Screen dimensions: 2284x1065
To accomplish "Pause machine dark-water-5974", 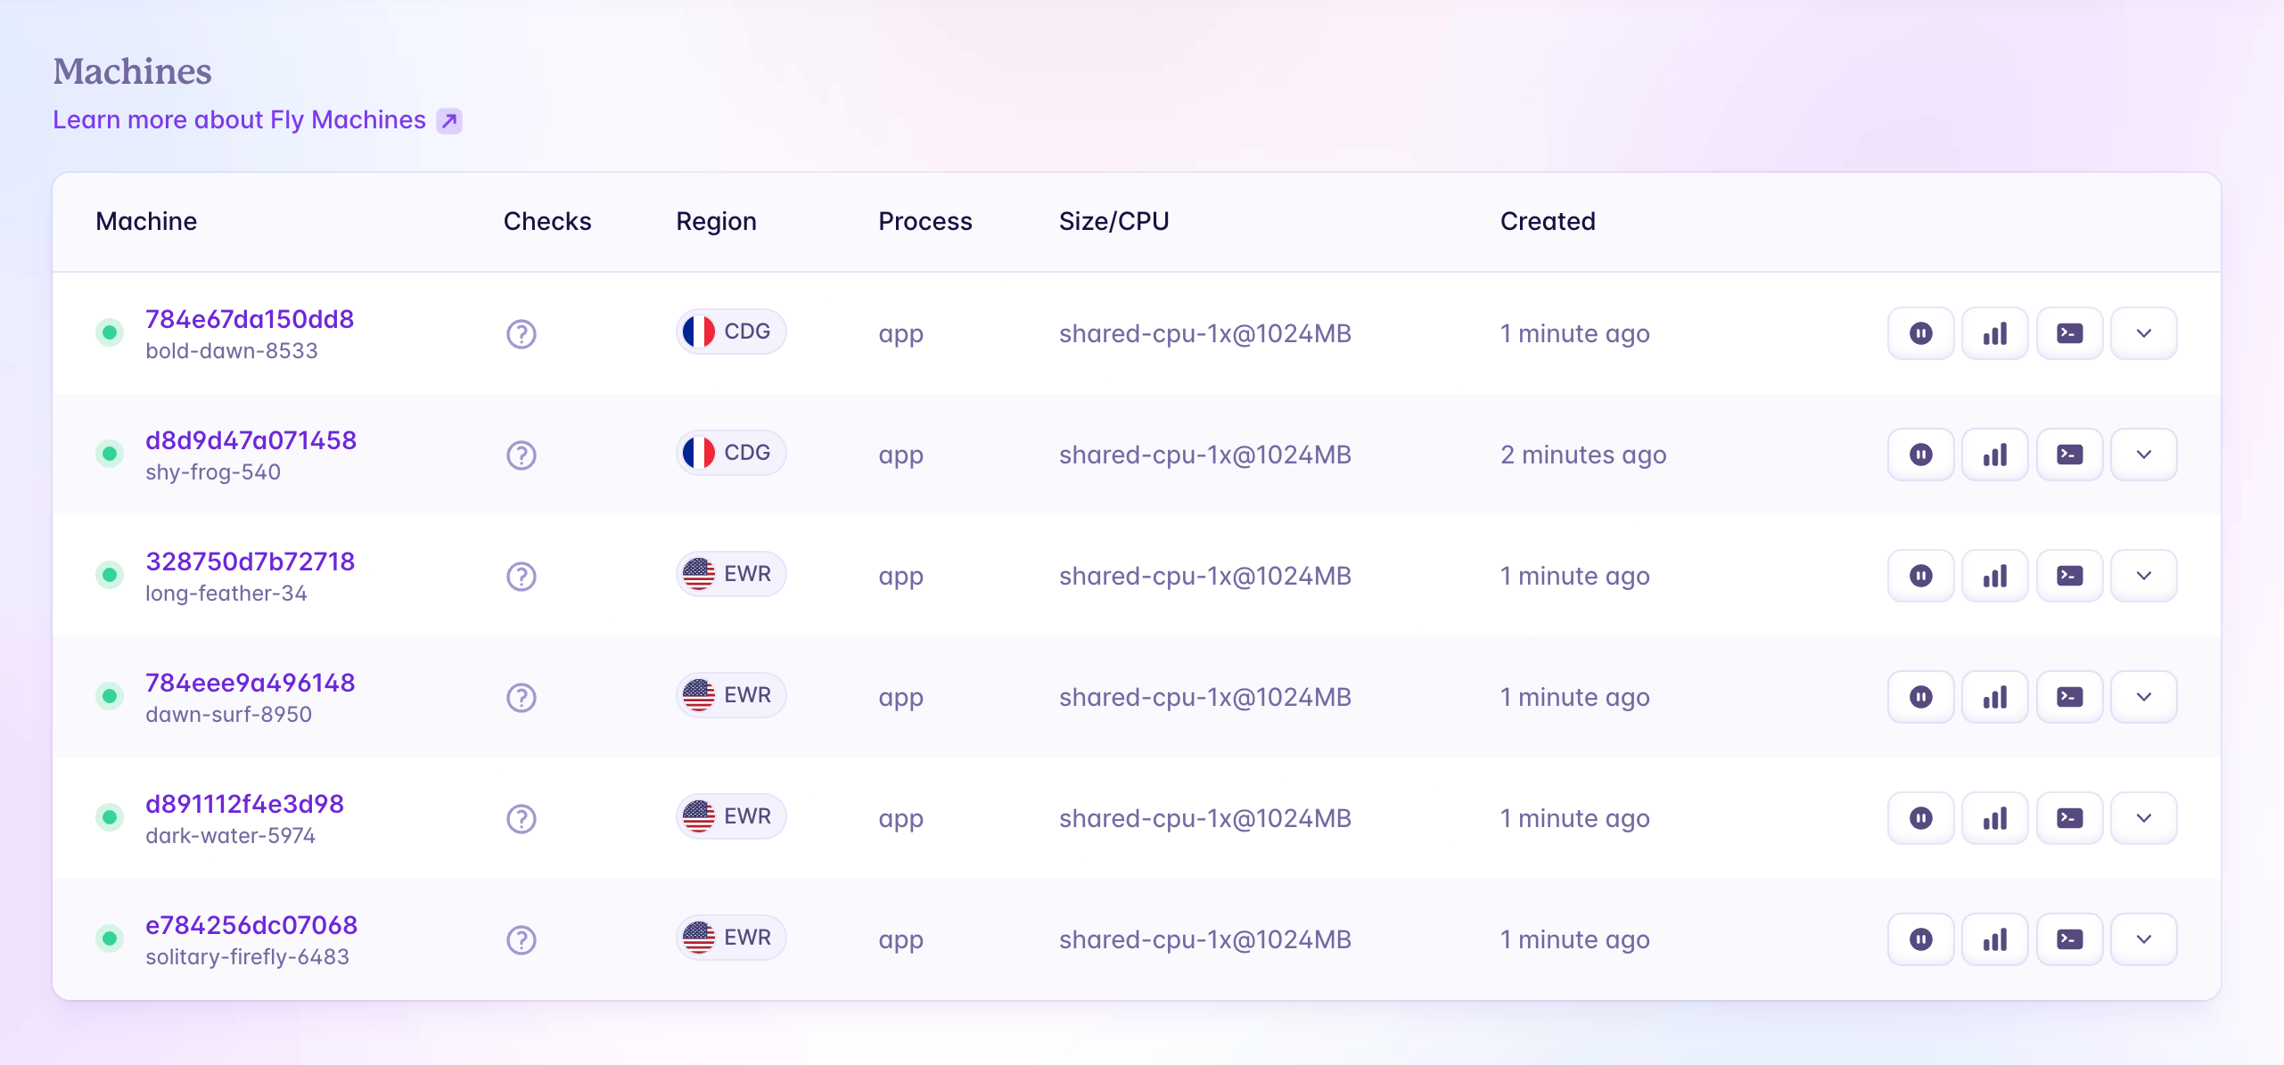I will pyautogui.click(x=1920, y=817).
